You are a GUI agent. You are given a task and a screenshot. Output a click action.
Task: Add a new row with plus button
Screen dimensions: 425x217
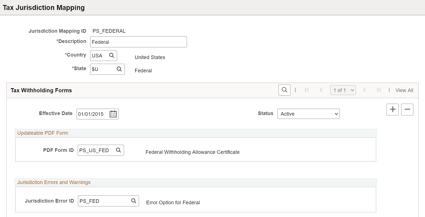pos(393,109)
